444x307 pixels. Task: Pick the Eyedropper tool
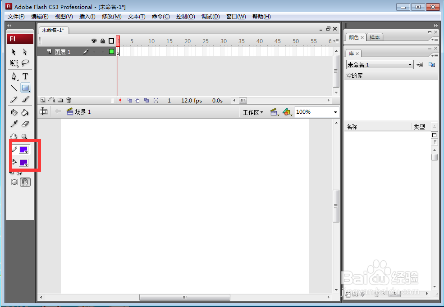(x=14, y=124)
